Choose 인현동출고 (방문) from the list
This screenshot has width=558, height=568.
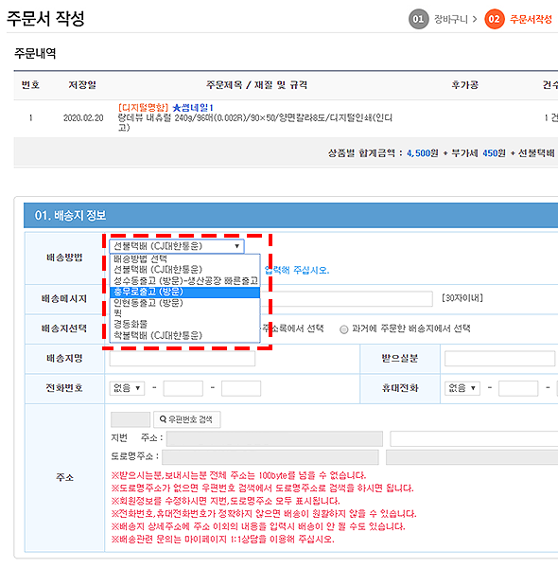[x=185, y=303]
